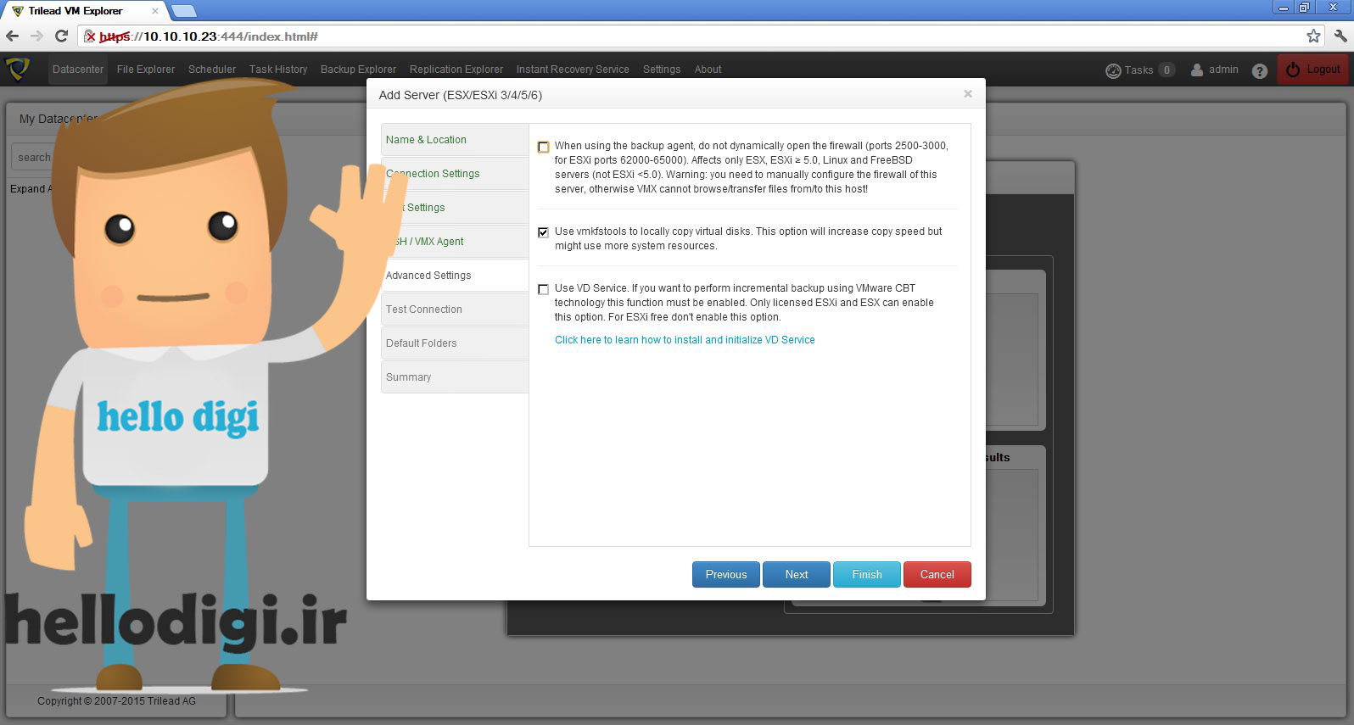Go to the Scheduler menu
The image size is (1354, 725).
point(212,70)
